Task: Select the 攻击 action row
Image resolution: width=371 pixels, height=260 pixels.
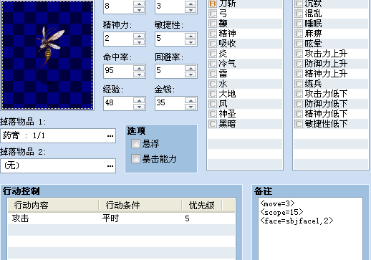Action: [122, 218]
